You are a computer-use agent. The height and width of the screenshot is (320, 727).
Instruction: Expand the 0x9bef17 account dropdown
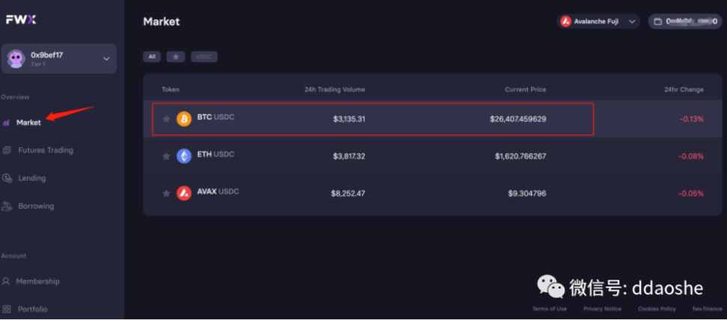pyautogui.click(x=106, y=58)
